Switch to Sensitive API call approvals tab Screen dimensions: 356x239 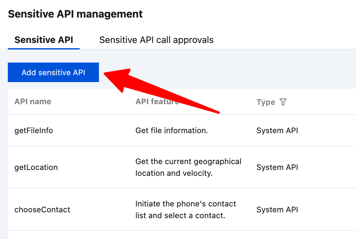click(x=156, y=40)
